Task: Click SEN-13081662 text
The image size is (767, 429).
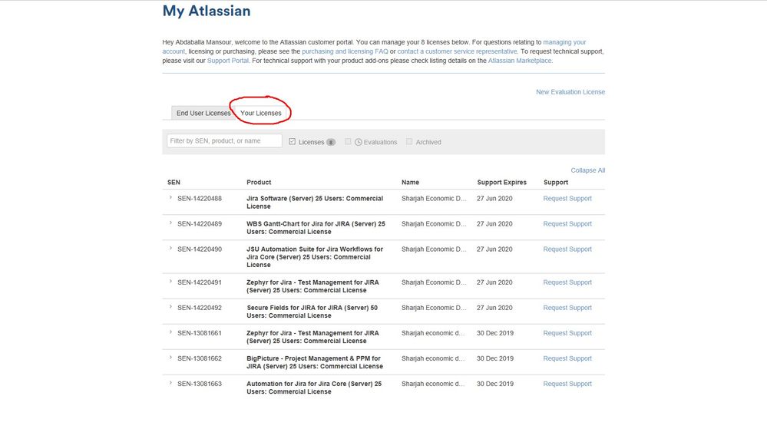Action: 200,359
